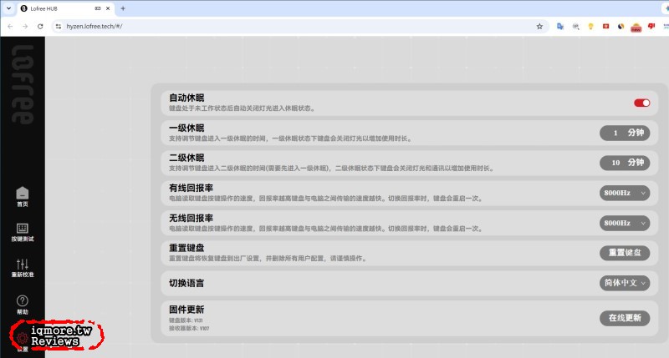Click the 一级休眠 1 分钟 time field
The width and height of the screenshot is (669, 358).
tap(625, 133)
